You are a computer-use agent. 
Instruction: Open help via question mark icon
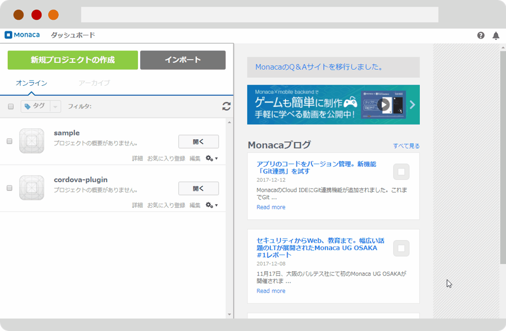481,35
